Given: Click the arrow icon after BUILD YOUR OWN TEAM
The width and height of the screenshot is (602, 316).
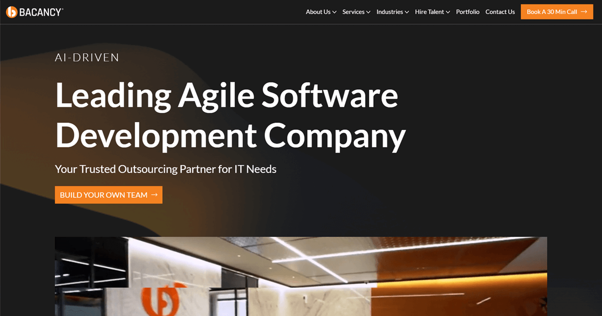Looking at the screenshot, I should [x=154, y=195].
